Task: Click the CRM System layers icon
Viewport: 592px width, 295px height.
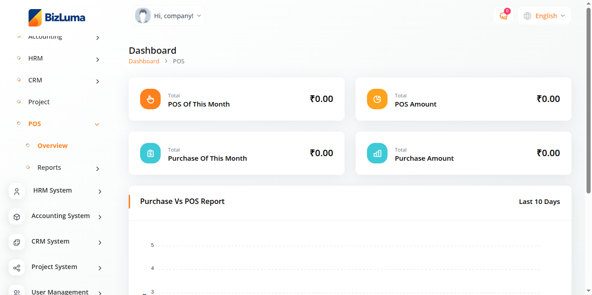Action: (17, 242)
